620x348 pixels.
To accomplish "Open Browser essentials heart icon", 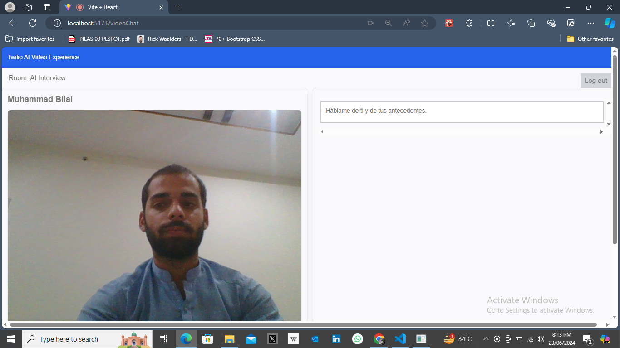I will [x=551, y=23].
